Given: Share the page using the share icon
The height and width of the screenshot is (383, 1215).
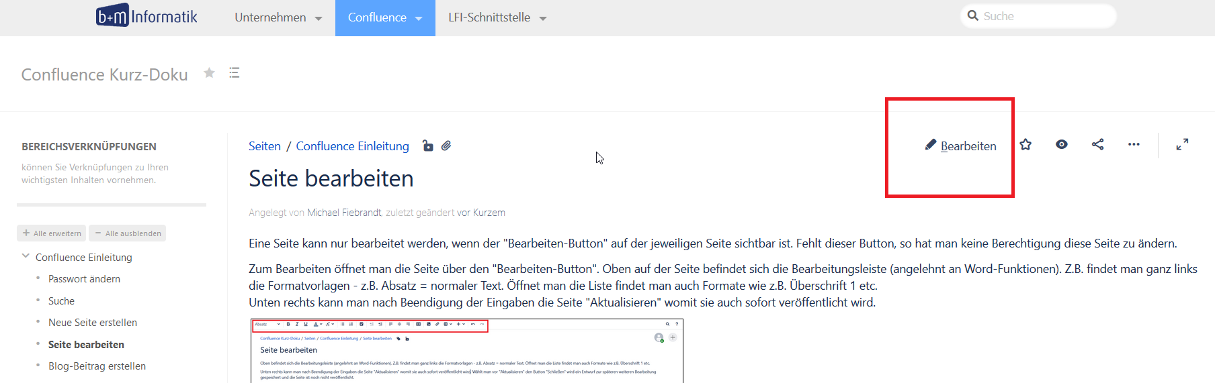Looking at the screenshot, I should point(1098,144).
